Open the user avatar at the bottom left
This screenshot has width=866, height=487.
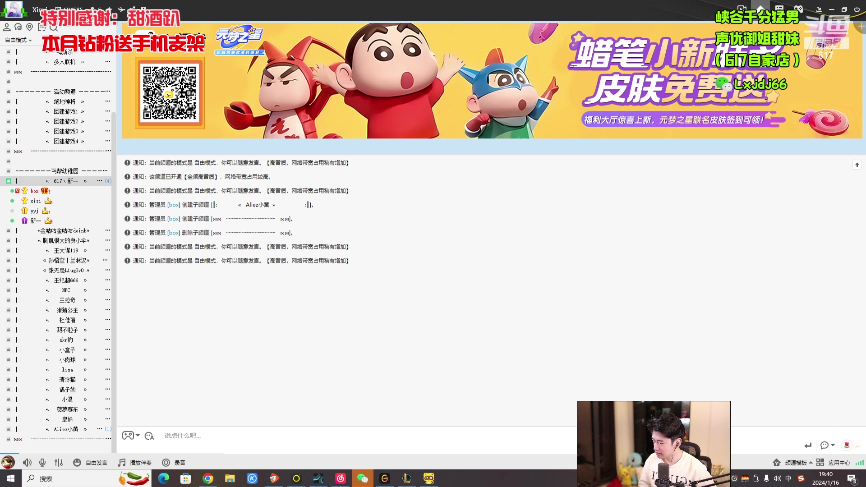[8, 462]
